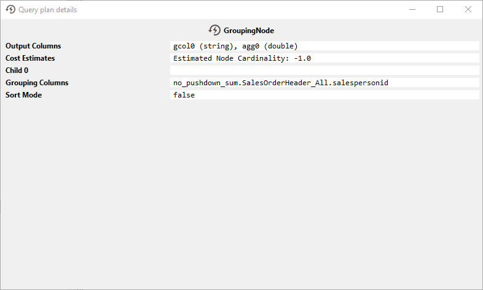Select the Grouping Columns row label
The width and height of the screenshot is (483, 290).
[37, 83]
